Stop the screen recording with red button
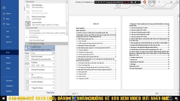Image resolution: width=180 pixels, height=101 pixels. click(x=128, y=2)
